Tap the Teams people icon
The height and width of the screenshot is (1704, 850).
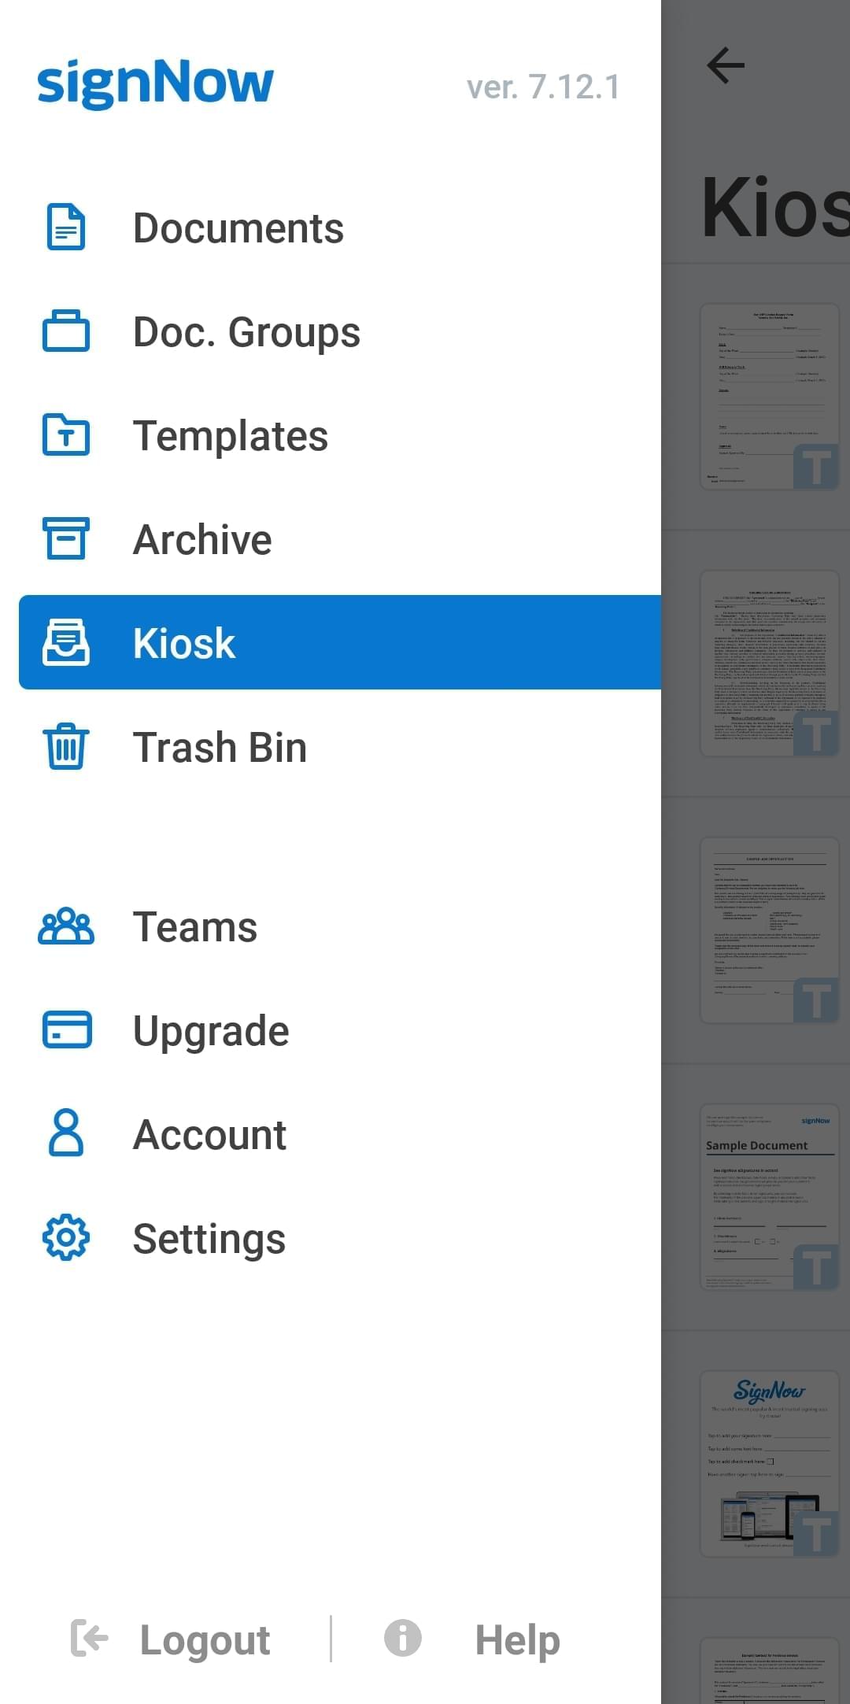pos(66,926)
